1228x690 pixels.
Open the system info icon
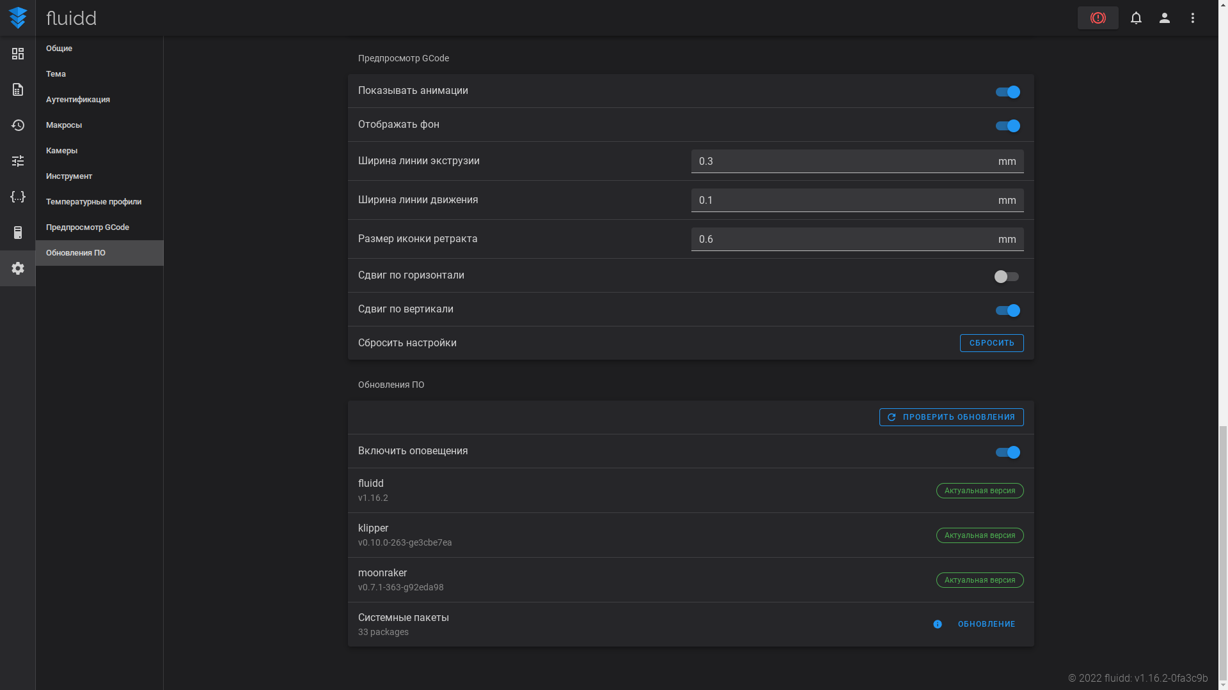[18, 233]
